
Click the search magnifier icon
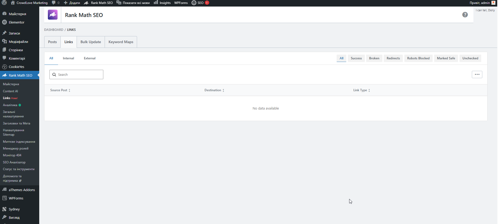tap(54, 74)
